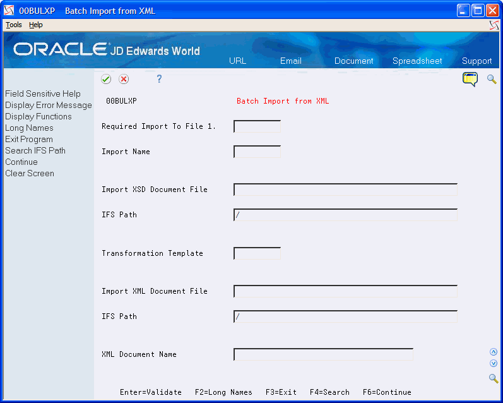
Task: Click the 00BULXP program ID text on form
Action: [121, 101]
